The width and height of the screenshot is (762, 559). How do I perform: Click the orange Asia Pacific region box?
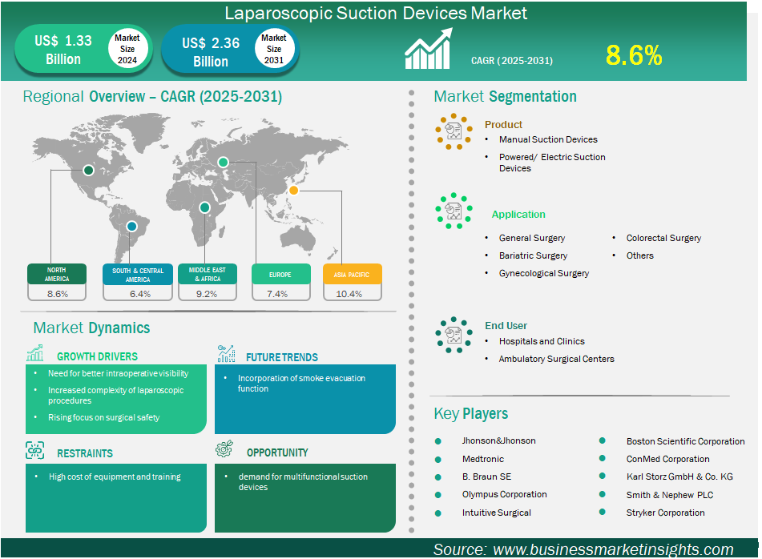[x=353, y=275]
